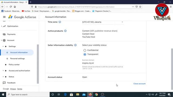Click Windows taskbar search box
The width and height of the screenshot is (173, 97).
[28, 95]
